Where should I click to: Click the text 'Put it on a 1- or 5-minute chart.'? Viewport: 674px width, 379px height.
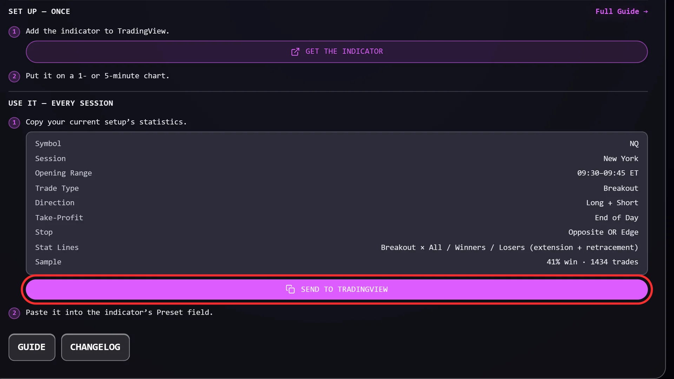pyautogui.click(x=98, y=76)
